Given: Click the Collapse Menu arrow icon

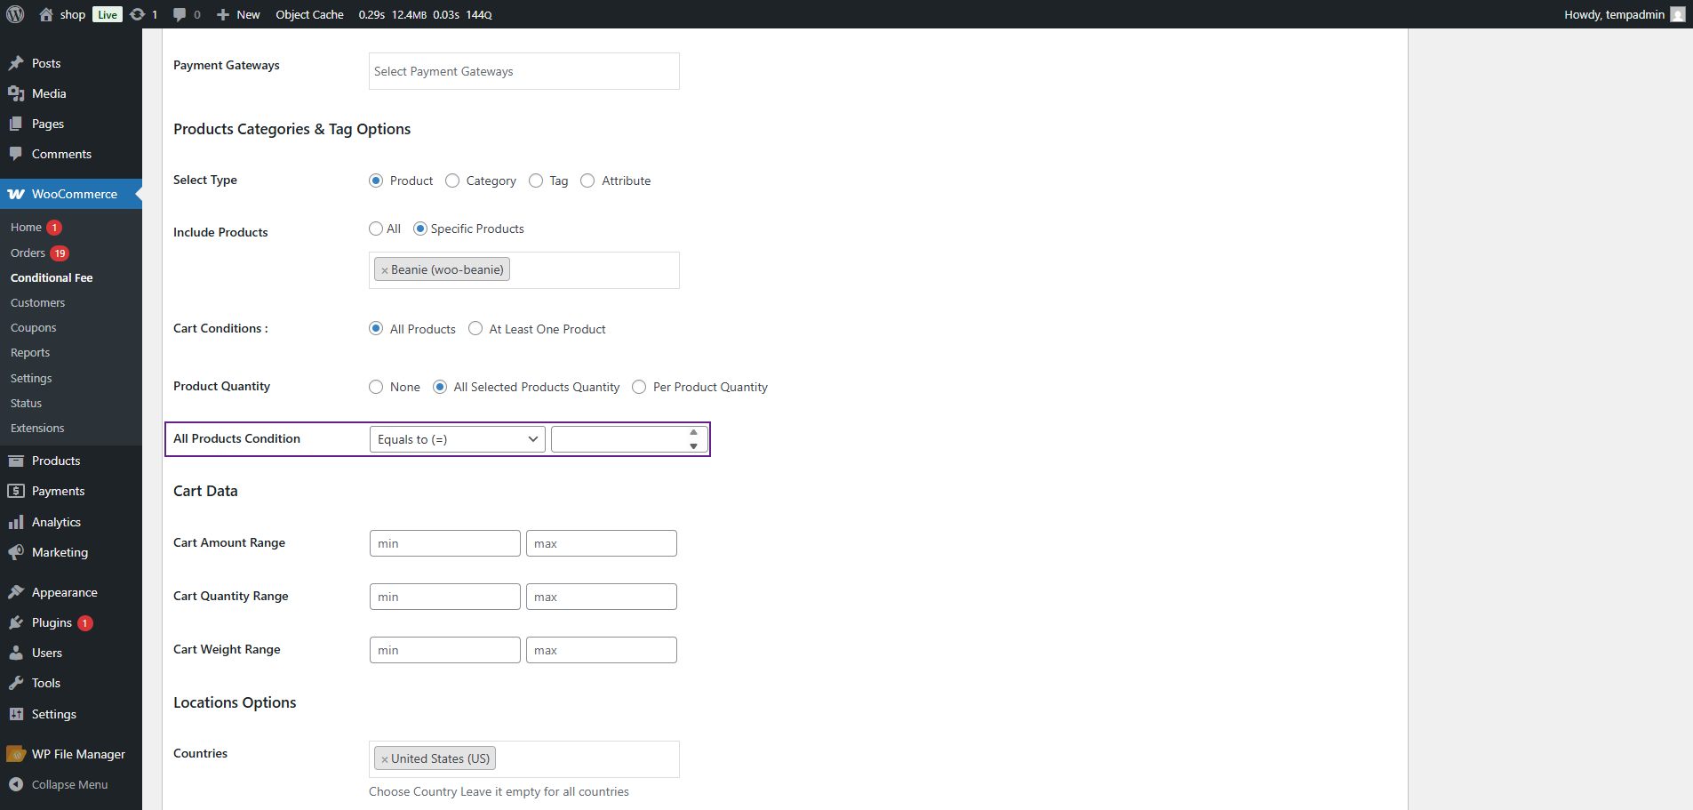Looking at the screenshot, I should (x=16, y=784).
